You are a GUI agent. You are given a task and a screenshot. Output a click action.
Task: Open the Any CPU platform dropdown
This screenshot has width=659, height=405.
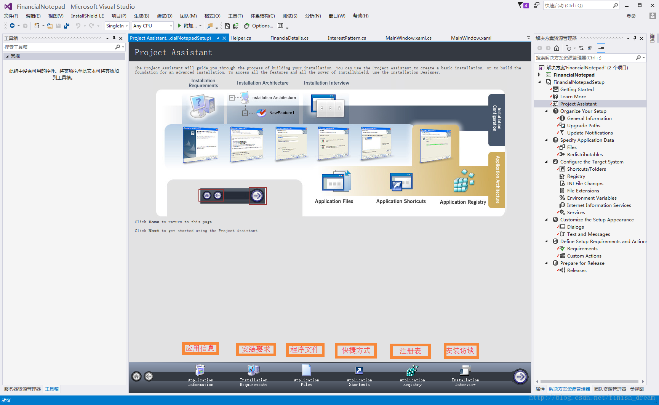[x=152, y=26]
